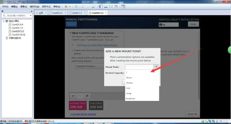
Task: Toggle the library sidebar view icon
Action: click(101, 6)
